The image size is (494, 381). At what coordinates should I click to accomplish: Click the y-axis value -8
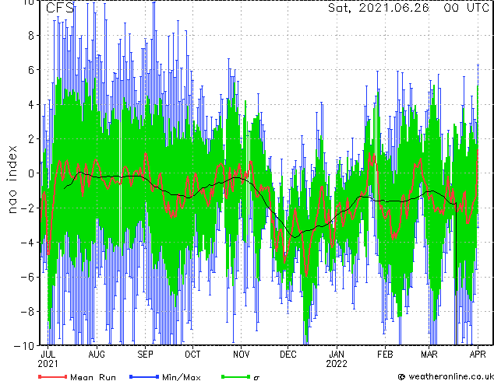[x=27, y=312]
